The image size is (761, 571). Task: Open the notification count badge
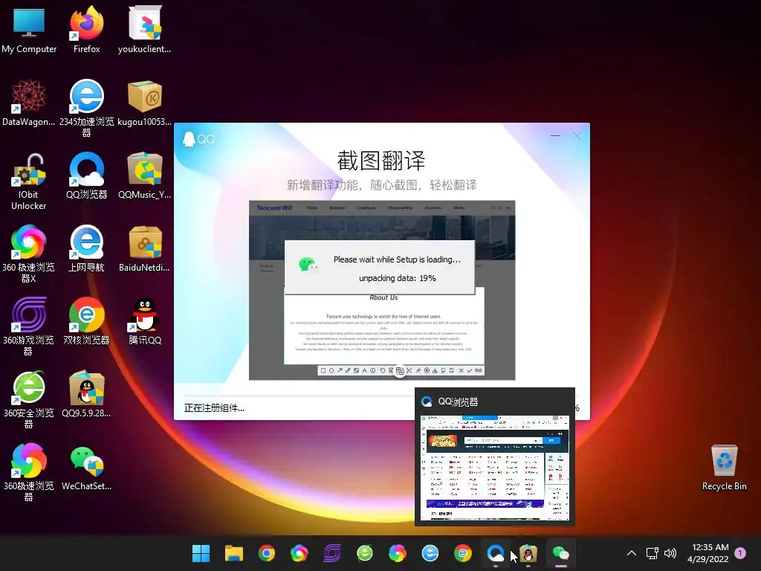[x=740, y=552]
